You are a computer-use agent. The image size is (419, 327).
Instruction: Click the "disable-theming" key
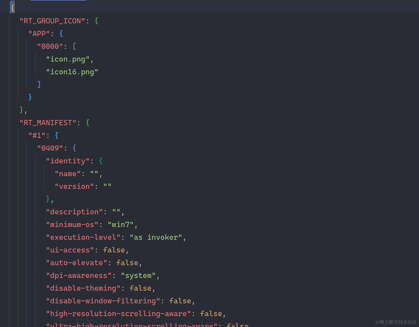click(83, 288)
